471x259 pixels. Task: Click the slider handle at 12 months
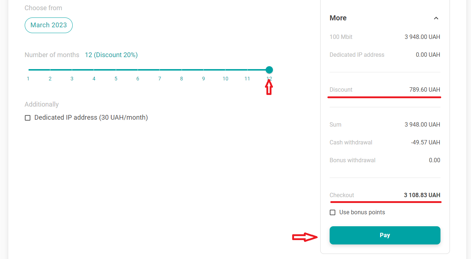pos(269,70)
